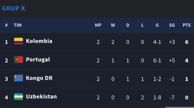The width and height of the screenshot is (194, 108).
Task: Click the Congo DR flag icon
Action: pyautogui.click(x=18, y=78)
